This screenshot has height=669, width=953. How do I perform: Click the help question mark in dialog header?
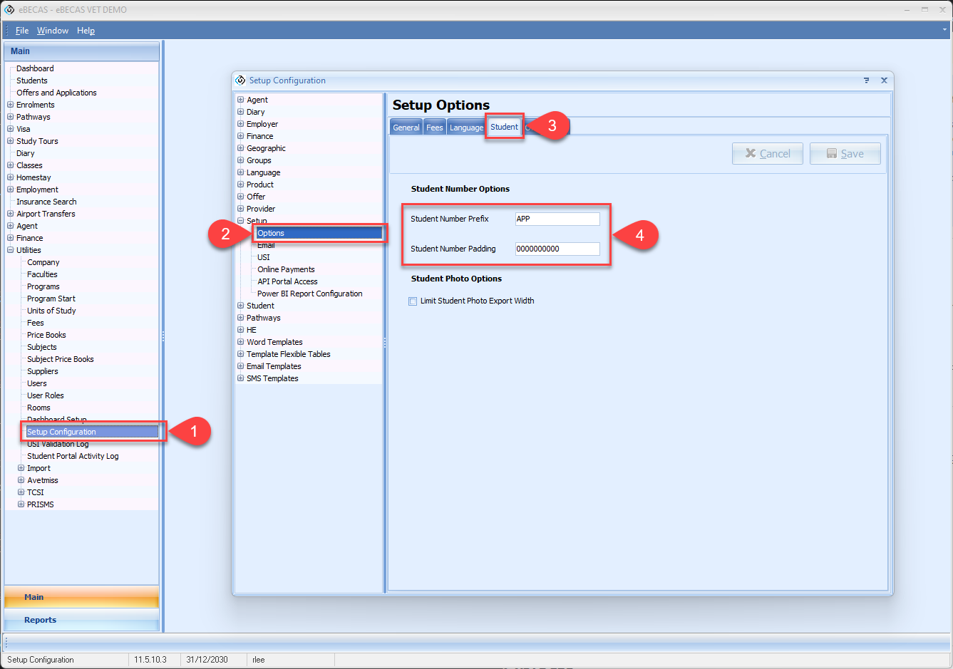click(x=866, y=81)
